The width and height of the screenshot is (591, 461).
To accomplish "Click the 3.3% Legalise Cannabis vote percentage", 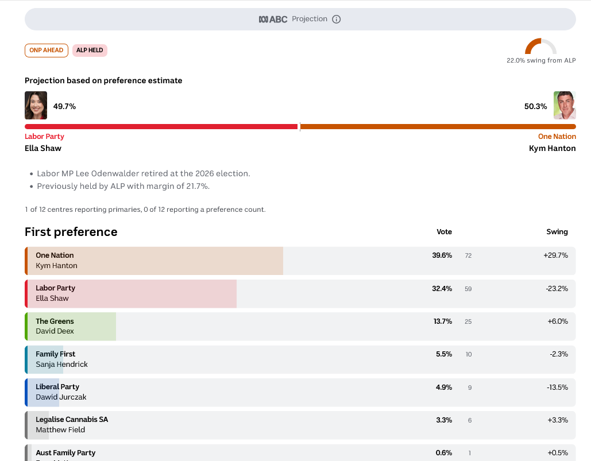I will click(x=444, y=420).
